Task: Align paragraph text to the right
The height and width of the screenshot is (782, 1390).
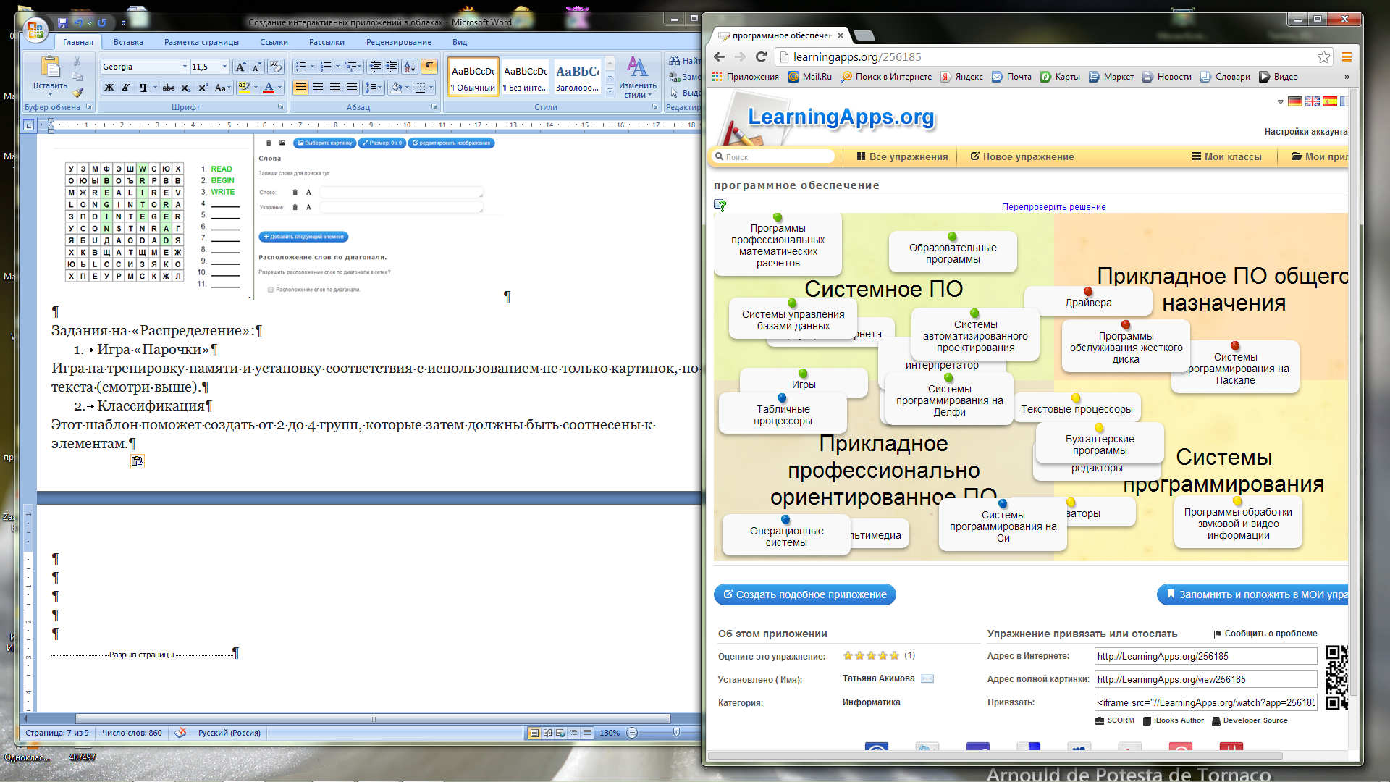Action: pyautogui.click(x=334, y=88)
